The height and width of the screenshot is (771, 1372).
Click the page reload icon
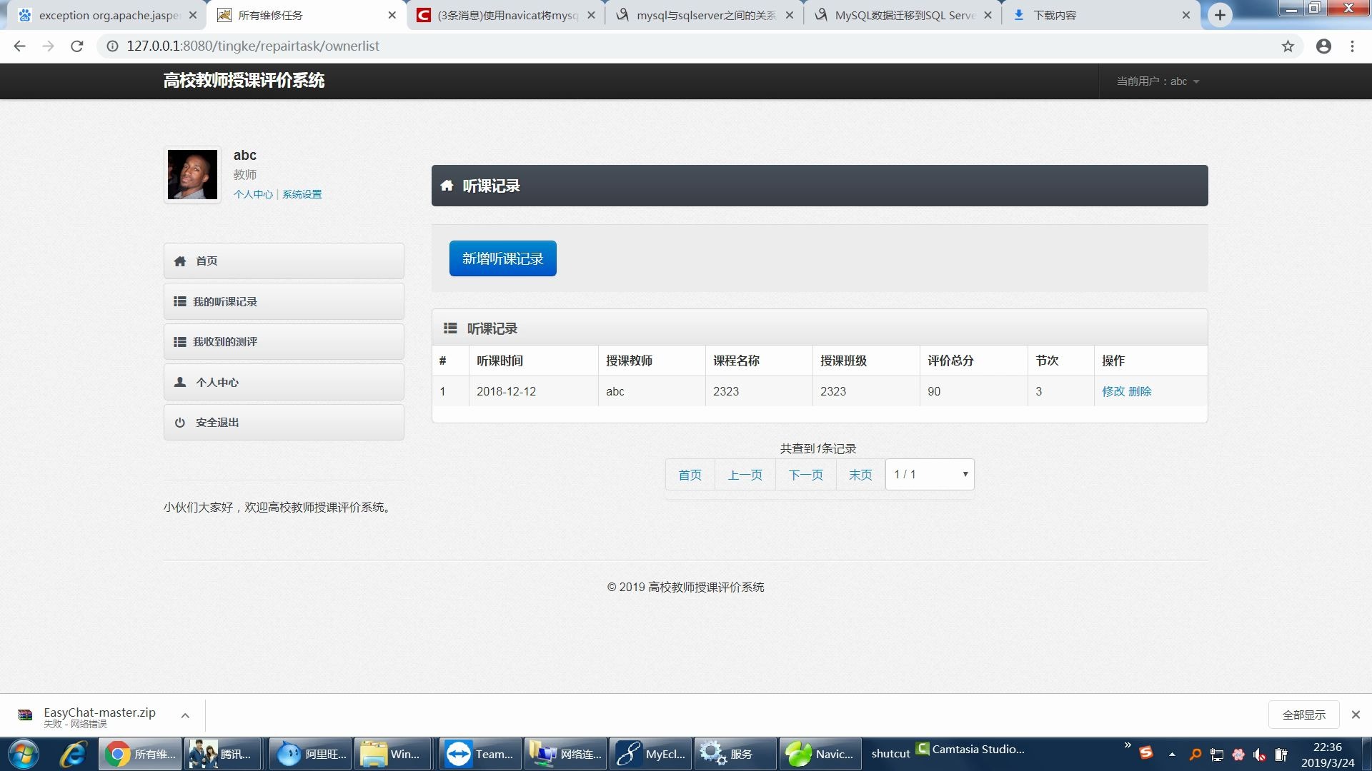(77, 46)
